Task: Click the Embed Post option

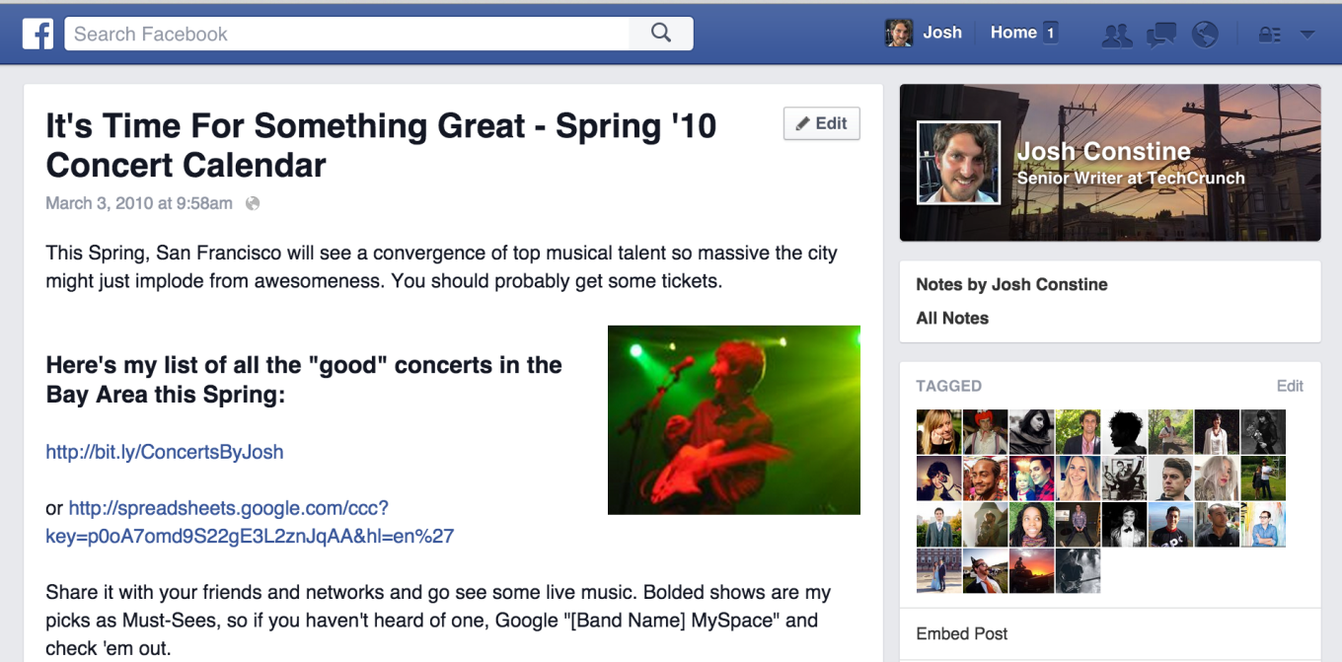Action: [962, 633]
